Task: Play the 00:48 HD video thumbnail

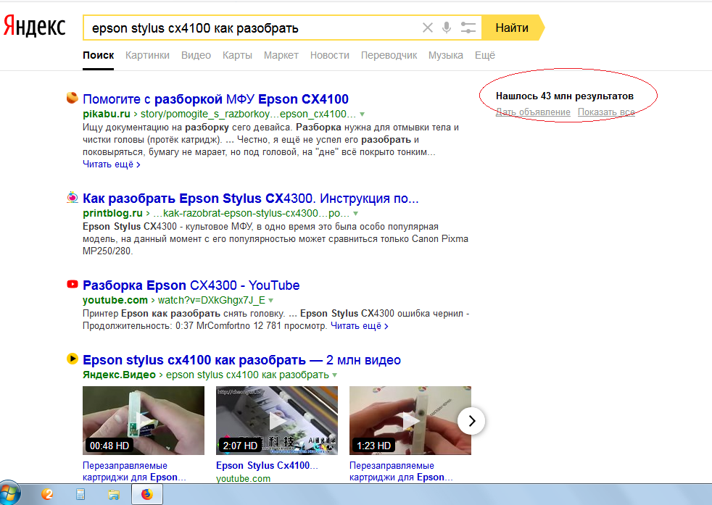Action: pos(144,421)
